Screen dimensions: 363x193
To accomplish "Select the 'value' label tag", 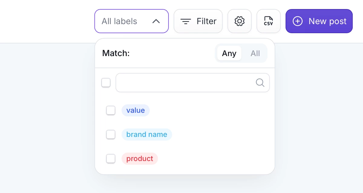I will [x=136, y=110].
